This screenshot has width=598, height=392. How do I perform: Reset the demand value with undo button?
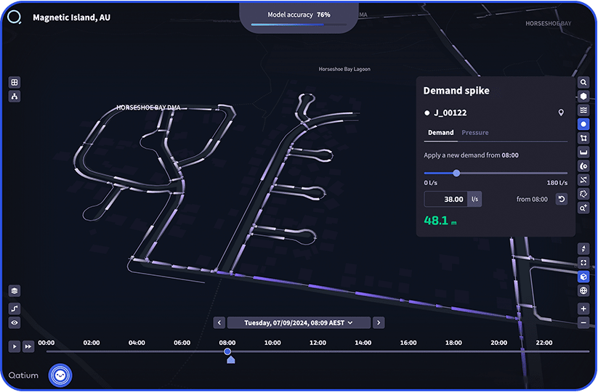pos(561,199)
